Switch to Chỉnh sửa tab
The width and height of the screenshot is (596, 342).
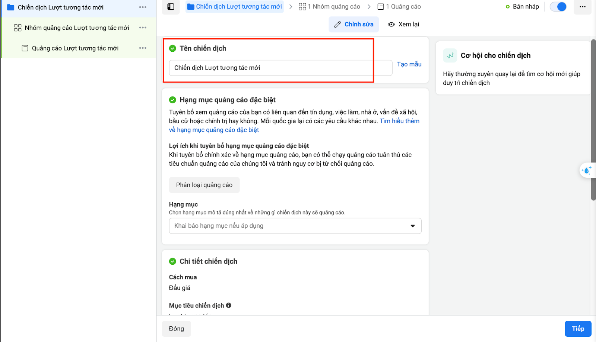tap(354, 24)
